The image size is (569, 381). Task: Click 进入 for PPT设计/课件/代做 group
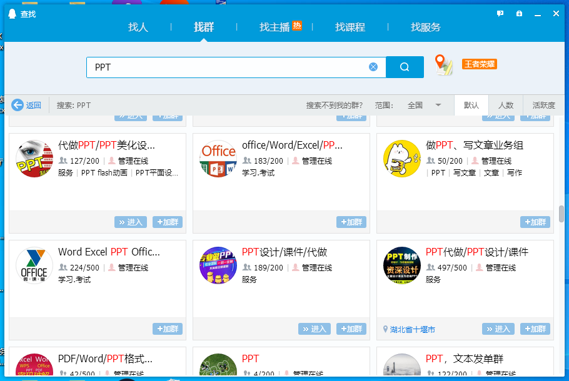[315, 329]
